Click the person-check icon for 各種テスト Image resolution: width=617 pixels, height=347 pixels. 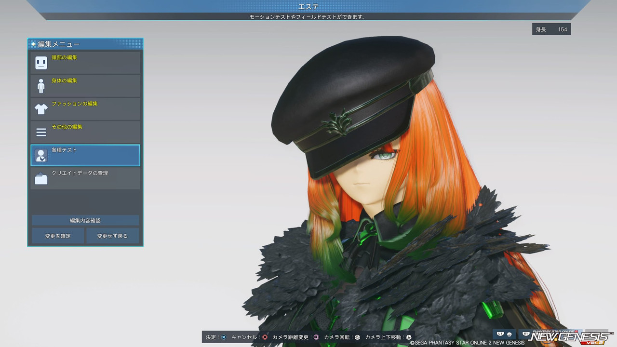click(x=41, y=155)
